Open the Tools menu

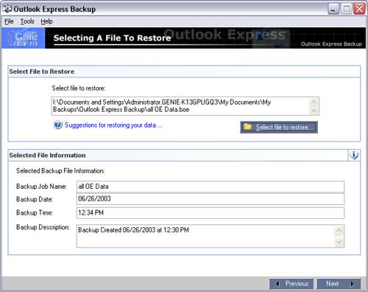pos(27,21)
